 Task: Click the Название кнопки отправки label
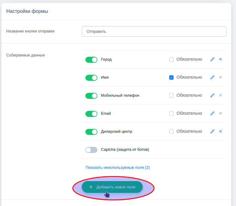tap(30, 31)
